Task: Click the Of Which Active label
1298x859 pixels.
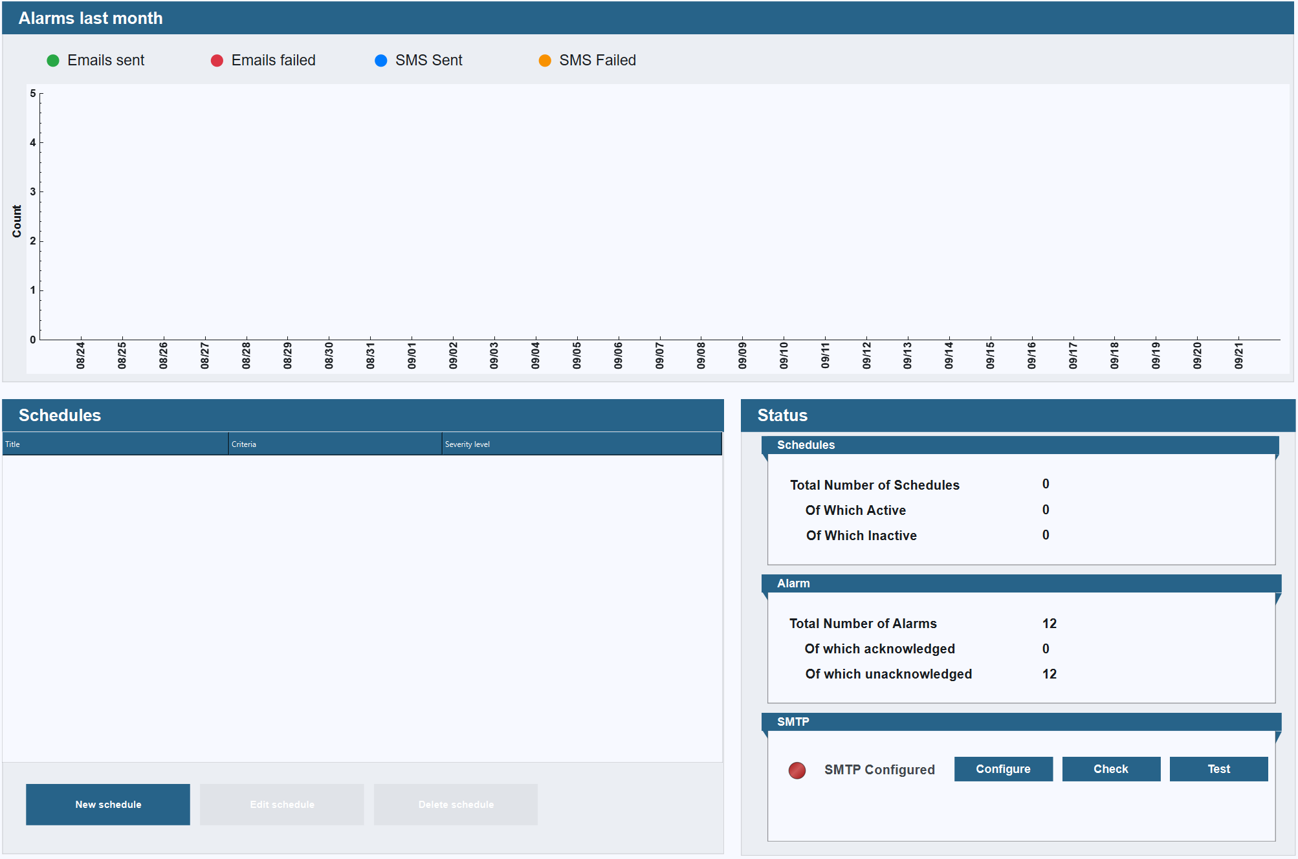Action: point(855,510)
